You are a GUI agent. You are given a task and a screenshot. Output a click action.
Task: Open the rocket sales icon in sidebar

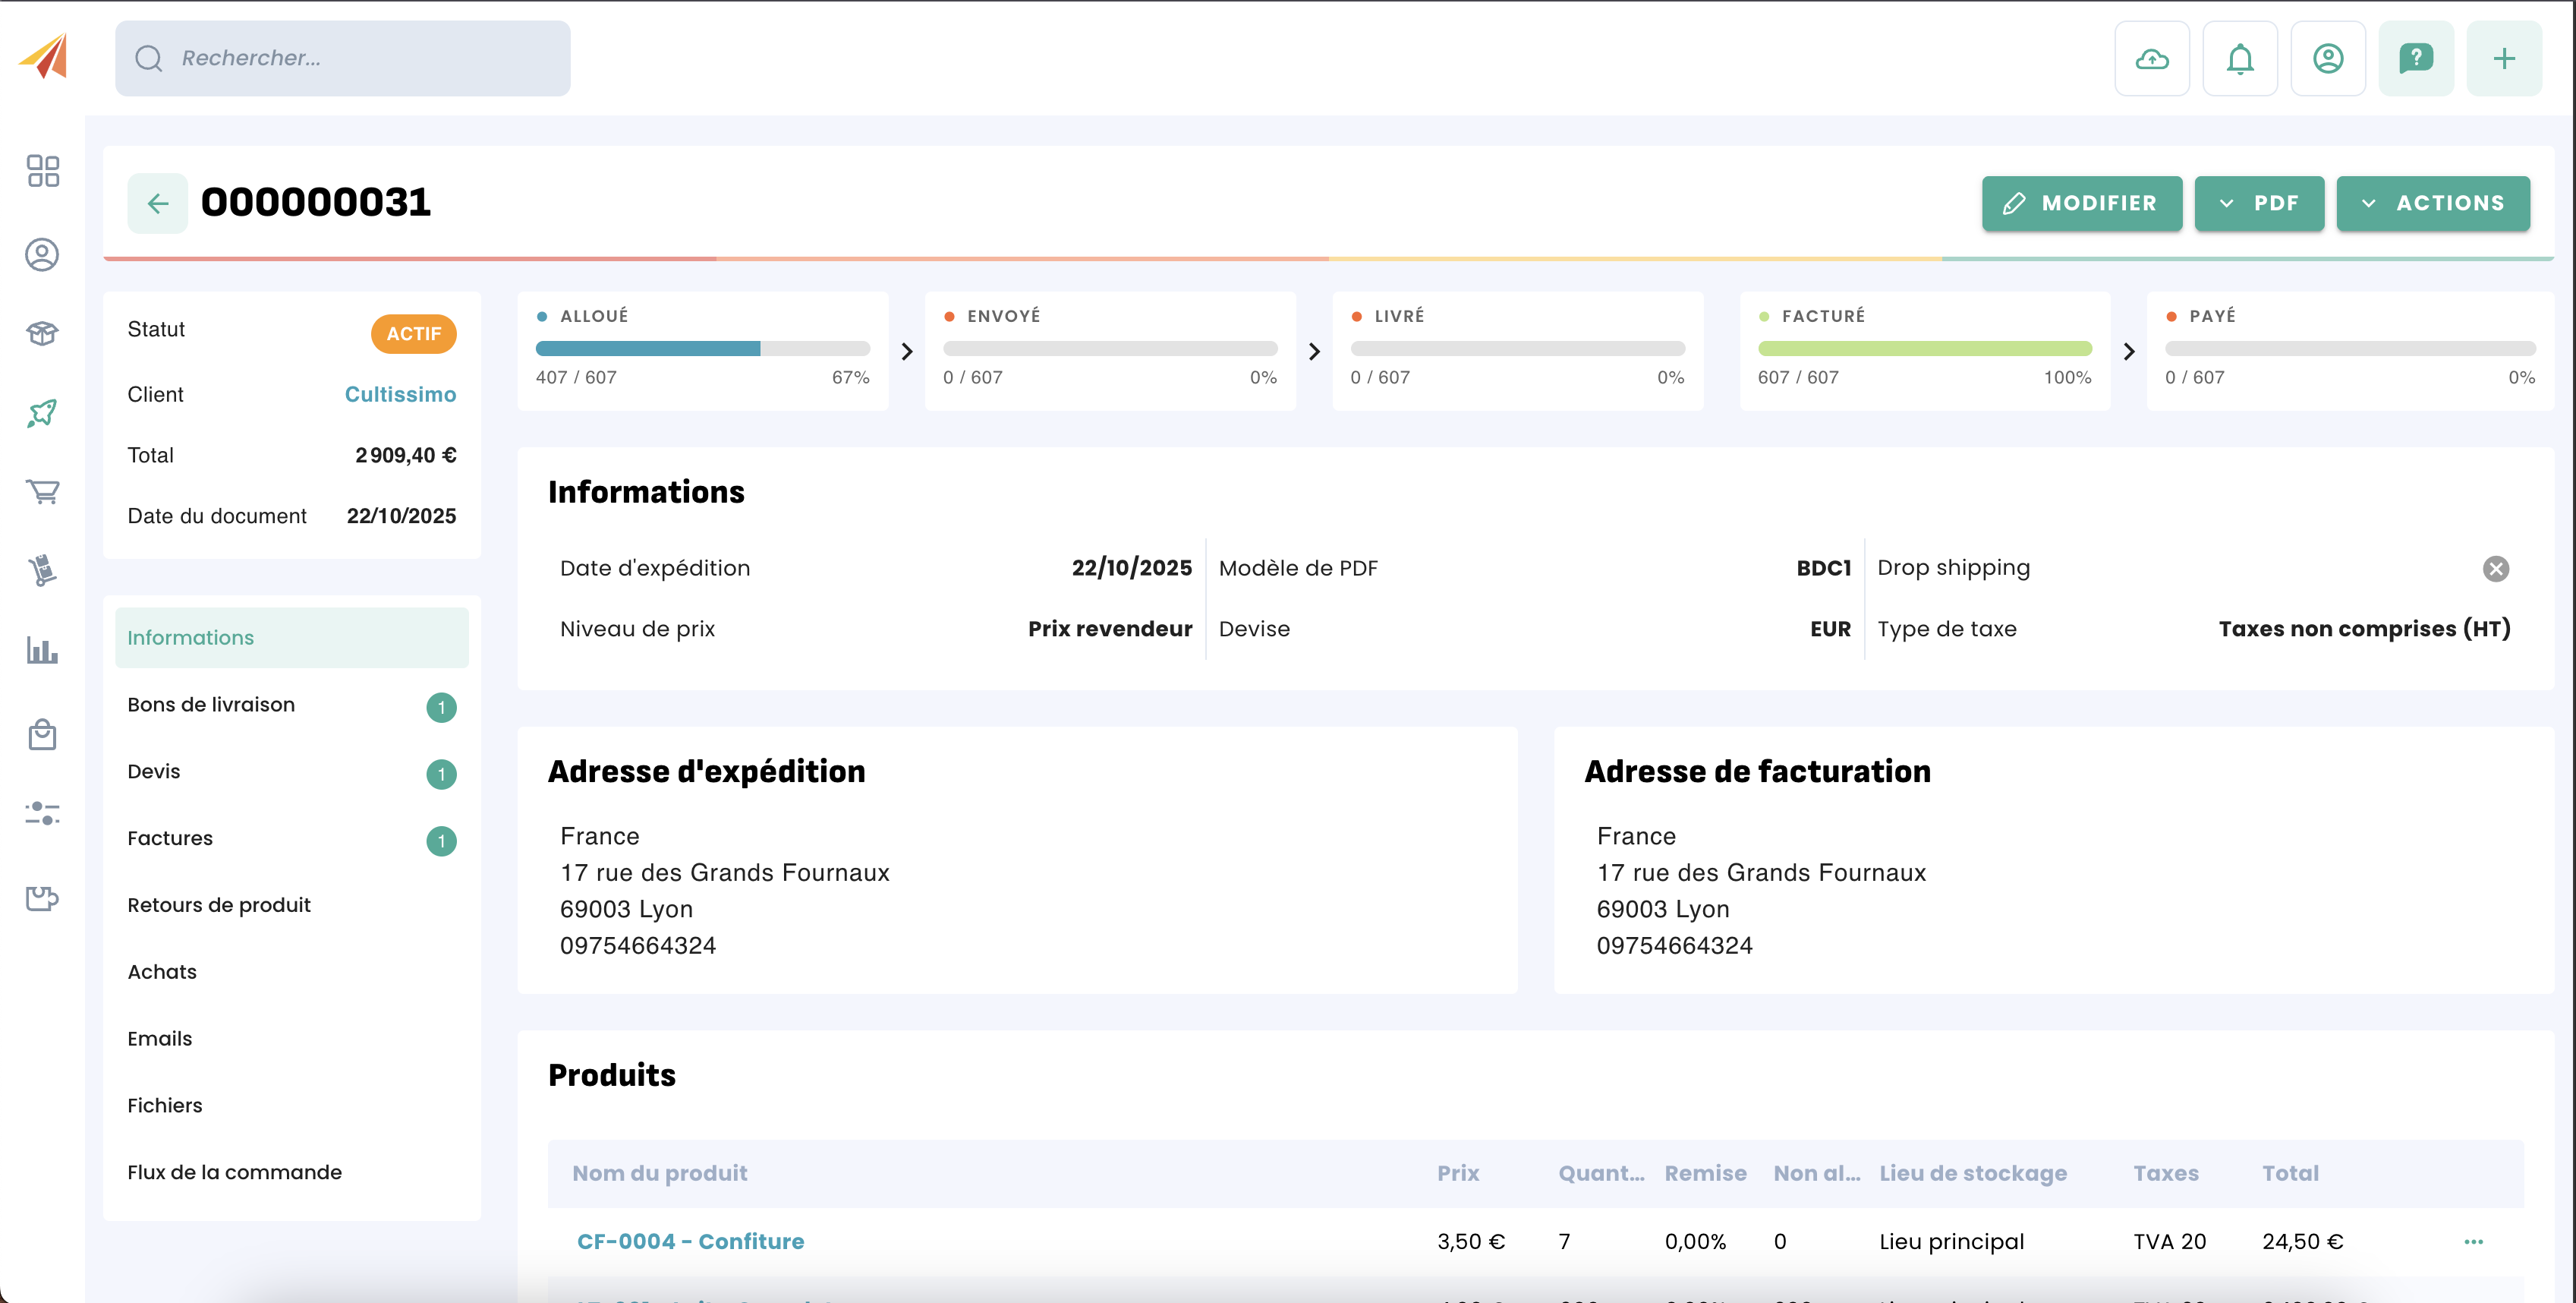(x=42, y=412)
